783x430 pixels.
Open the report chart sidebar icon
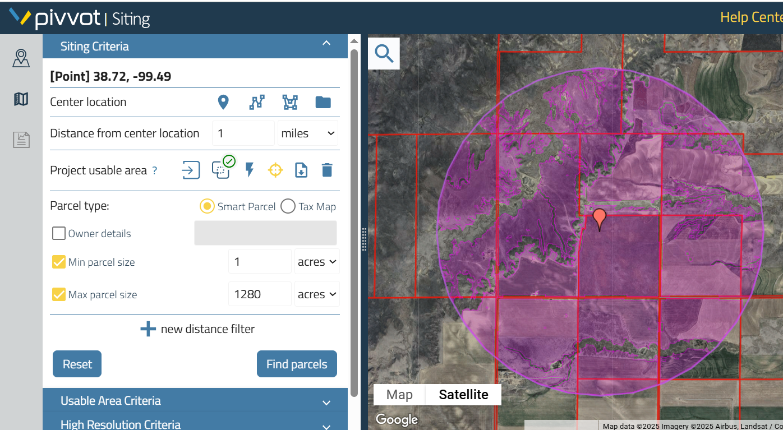pyautogui.click(x=21, y=140)
